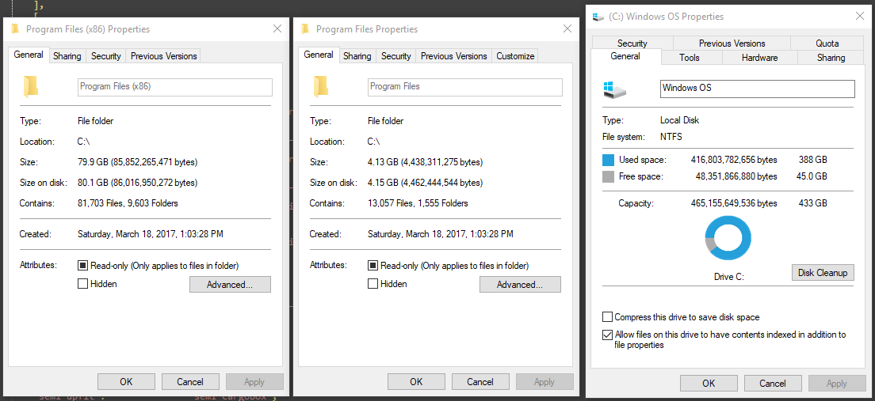
Task: Toggle Hidden in Program Files Properties
Action: point(373,283)
